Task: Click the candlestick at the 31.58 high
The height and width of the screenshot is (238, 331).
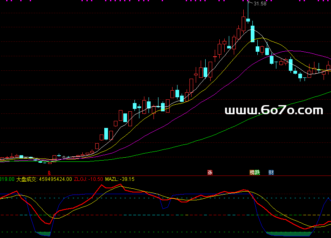Action: click(248, 19)
